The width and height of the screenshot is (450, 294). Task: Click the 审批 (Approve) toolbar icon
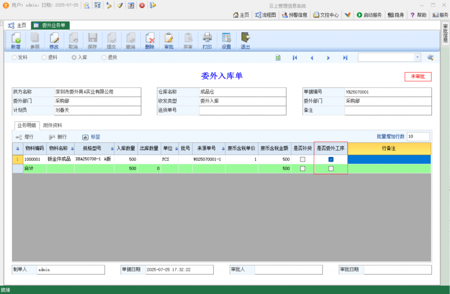[169, 41]
